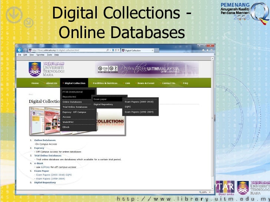Select WebOPAC in dropdown menu
This screenshot has width=270, height=202.
pyautogui.click(x=78, y=122)
